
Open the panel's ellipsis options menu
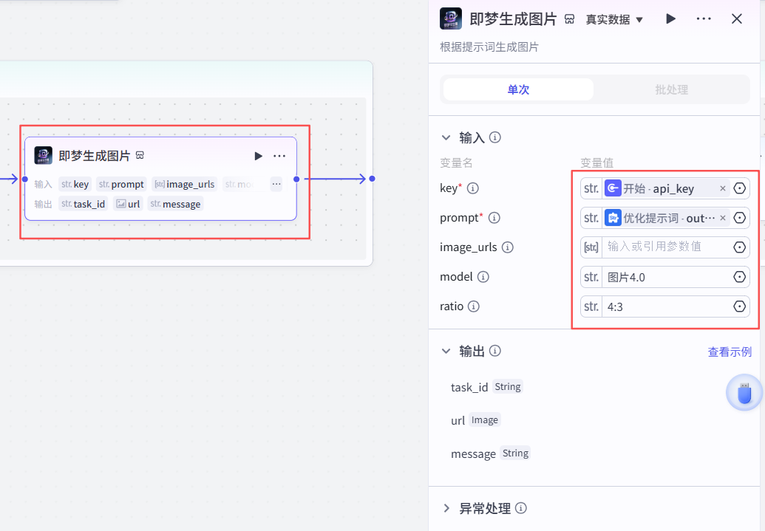pos(703,18)
